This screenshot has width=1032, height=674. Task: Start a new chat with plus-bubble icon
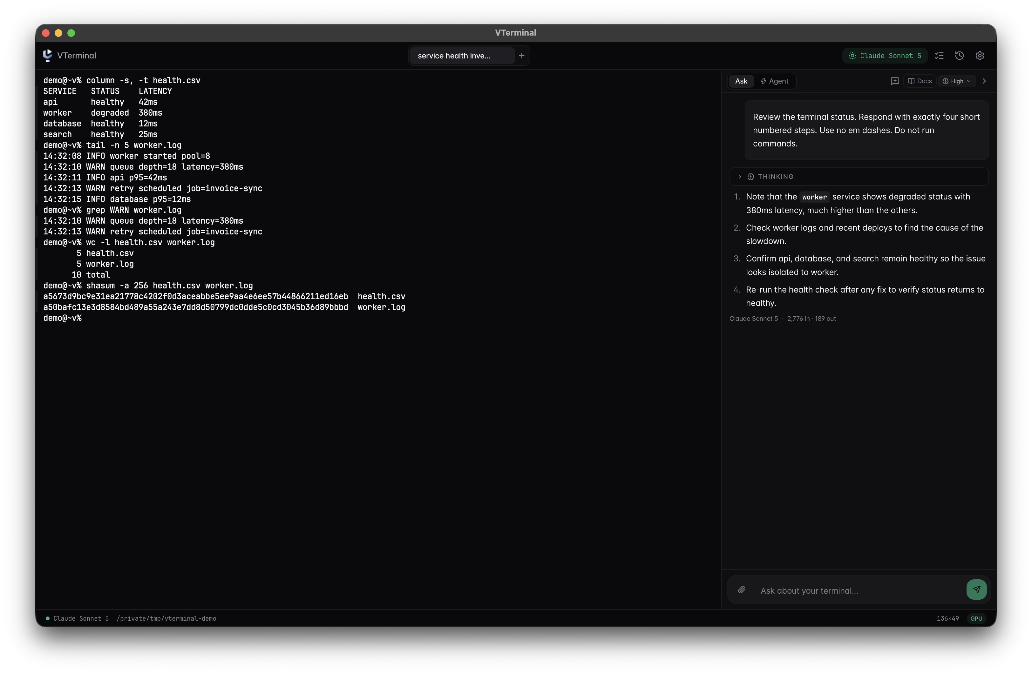[x=894, y=81]
